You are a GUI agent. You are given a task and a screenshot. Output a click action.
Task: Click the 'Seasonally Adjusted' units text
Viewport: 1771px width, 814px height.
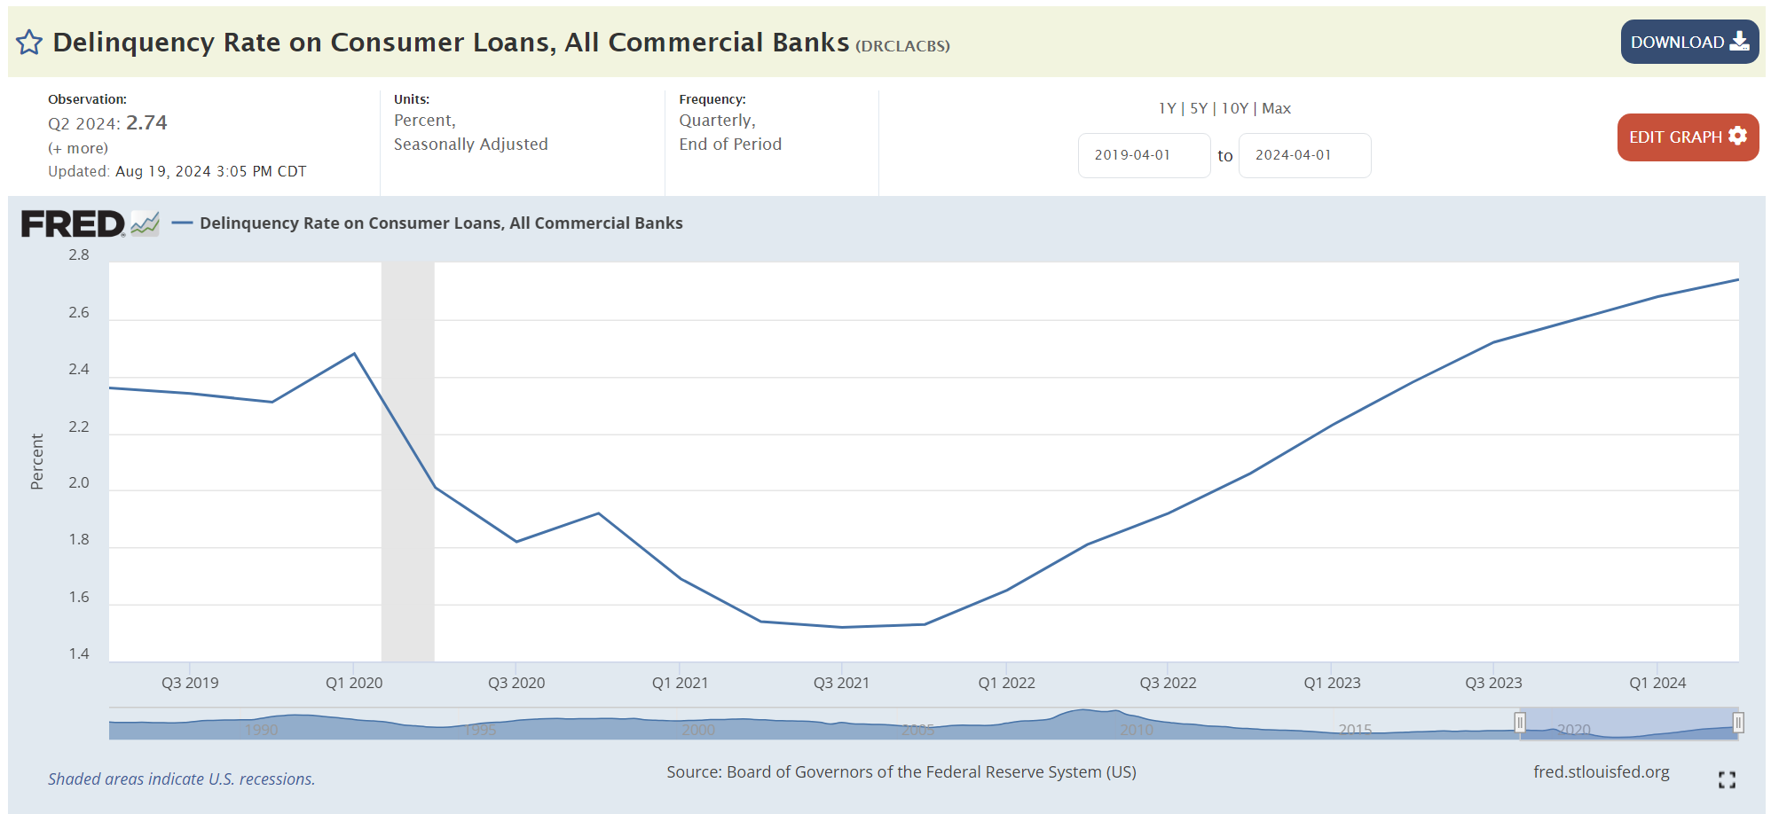tap(470, 145)
